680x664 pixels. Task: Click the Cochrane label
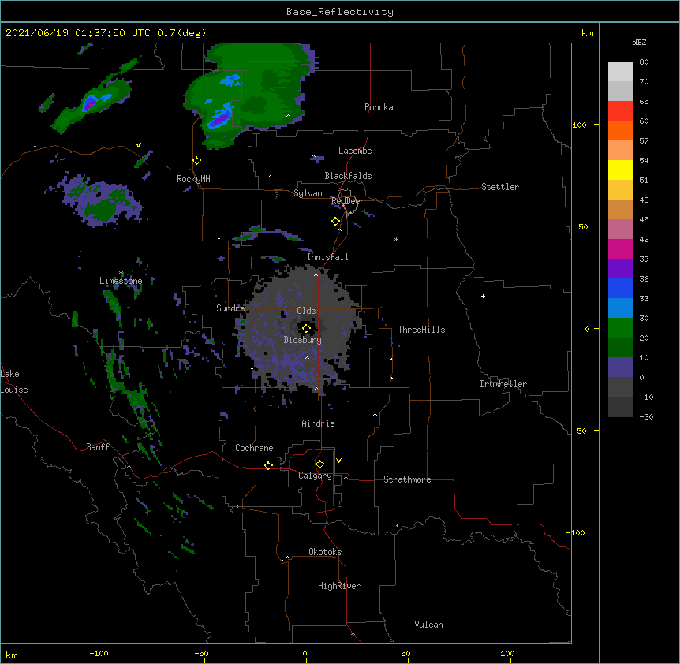click(254, 448)
